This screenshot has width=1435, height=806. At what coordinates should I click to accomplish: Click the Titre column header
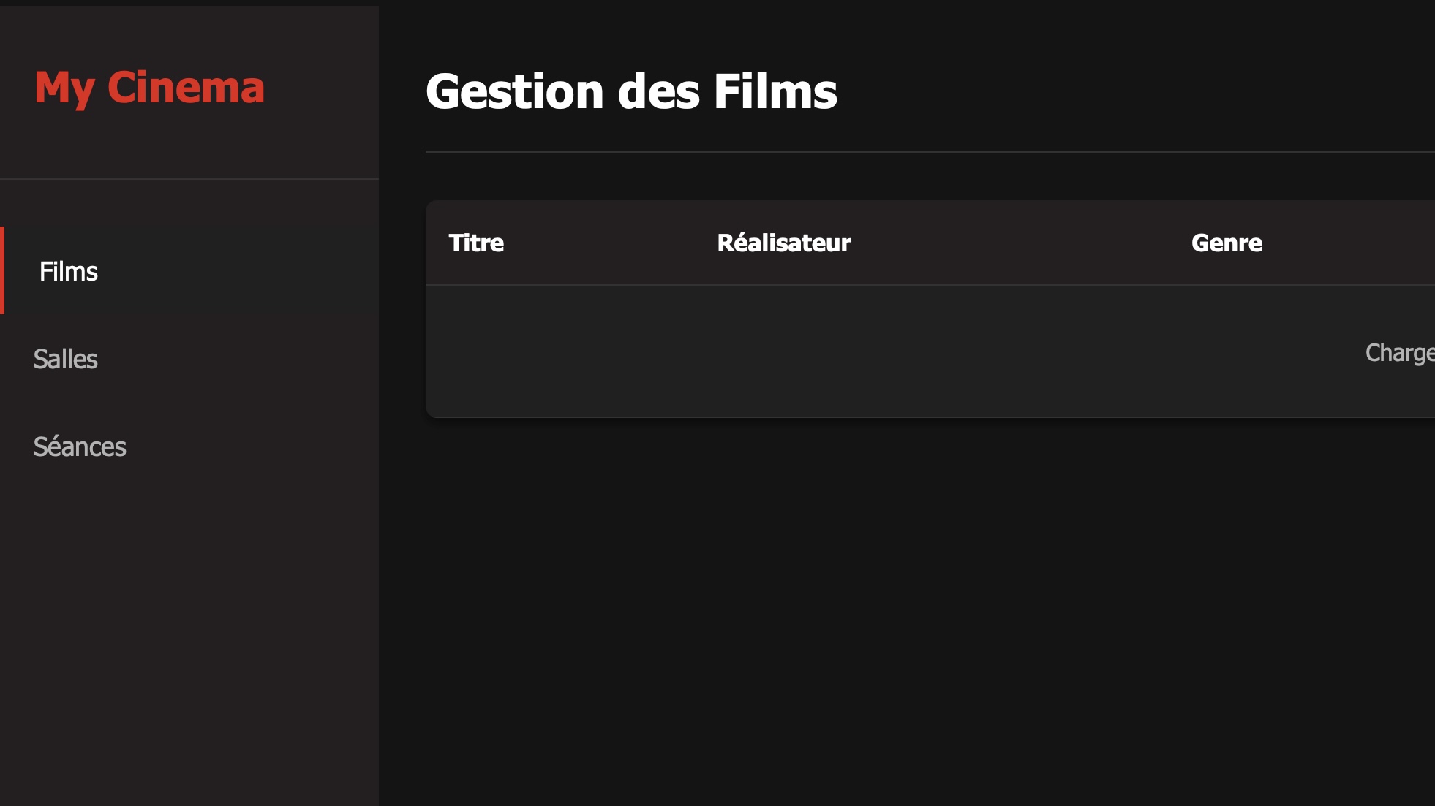(475, 243)
